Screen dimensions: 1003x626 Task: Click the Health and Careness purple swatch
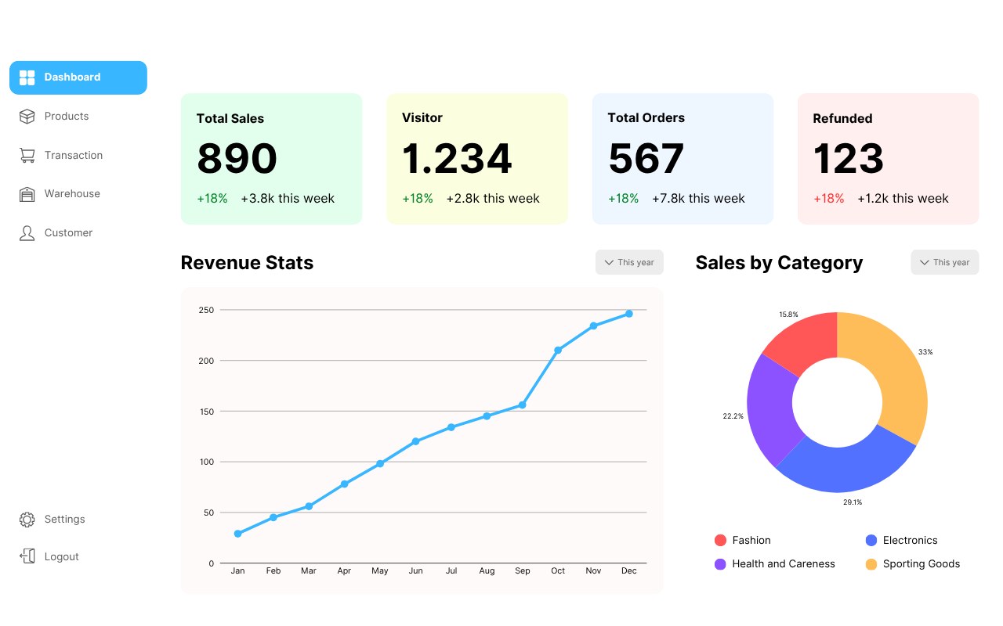[x=720, y=564]
